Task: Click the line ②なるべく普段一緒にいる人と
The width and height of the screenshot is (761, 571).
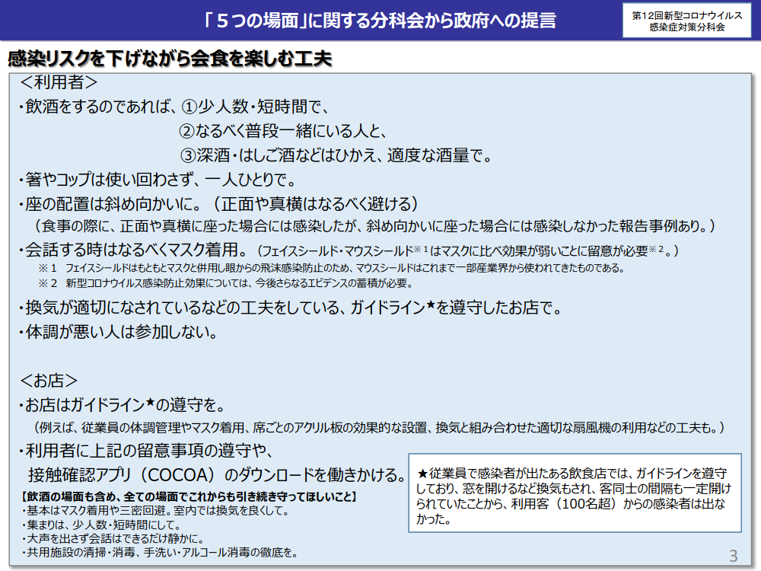Action: pos(282,131)
